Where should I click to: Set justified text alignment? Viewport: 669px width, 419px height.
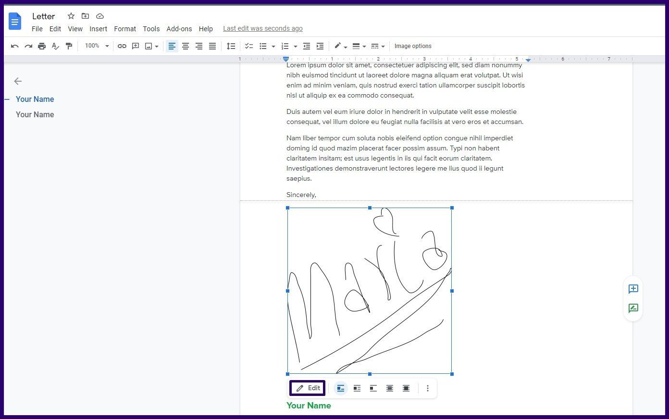coord(212,46)
